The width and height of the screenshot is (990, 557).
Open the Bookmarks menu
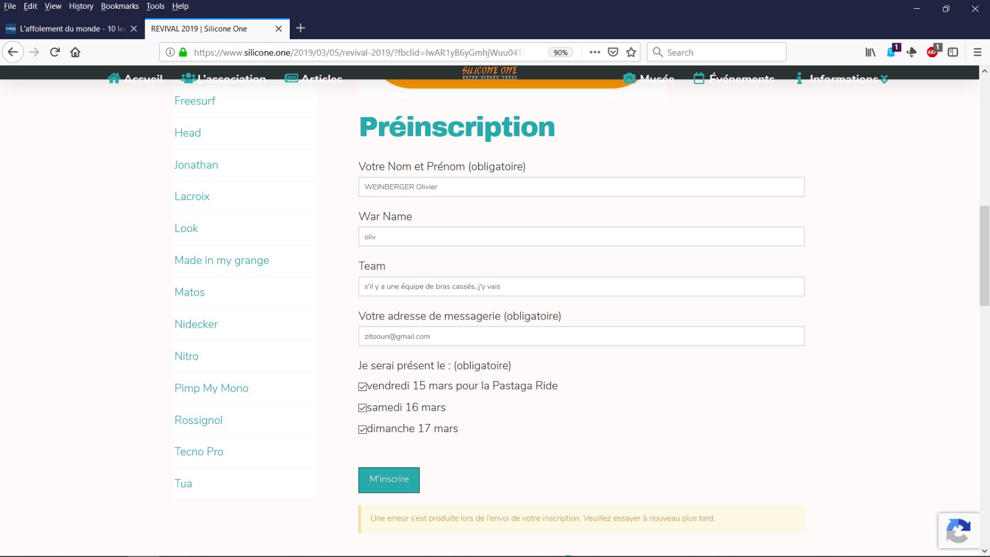[119, 6]
